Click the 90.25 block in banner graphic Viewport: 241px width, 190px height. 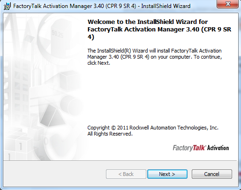point(58,34)
